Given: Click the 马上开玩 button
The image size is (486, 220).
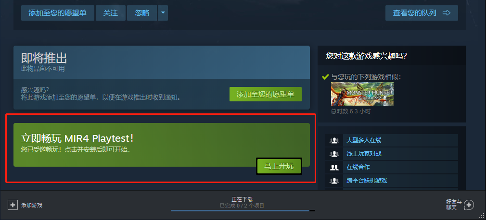Looking at the screenshot, I should point(279,166).
